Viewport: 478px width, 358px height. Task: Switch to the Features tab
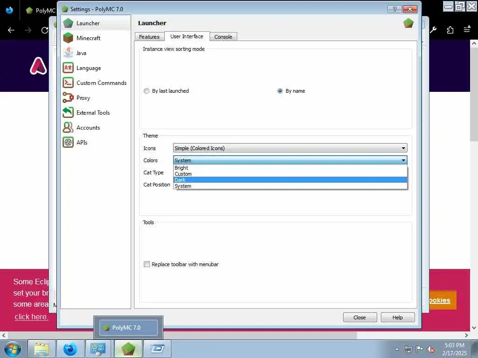[x=149, y=37]
